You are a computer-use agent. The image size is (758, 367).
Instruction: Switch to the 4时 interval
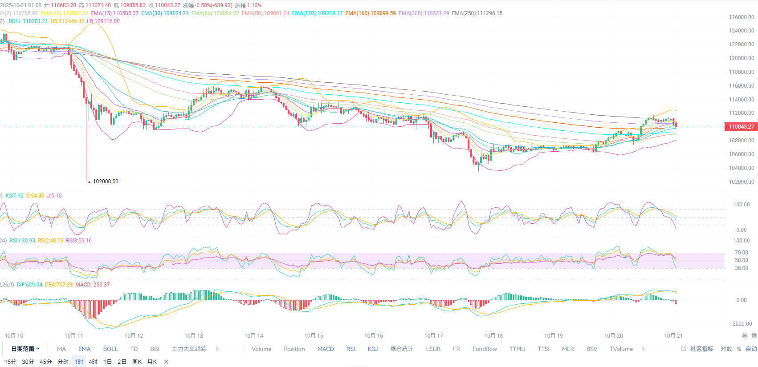point(93,362)
